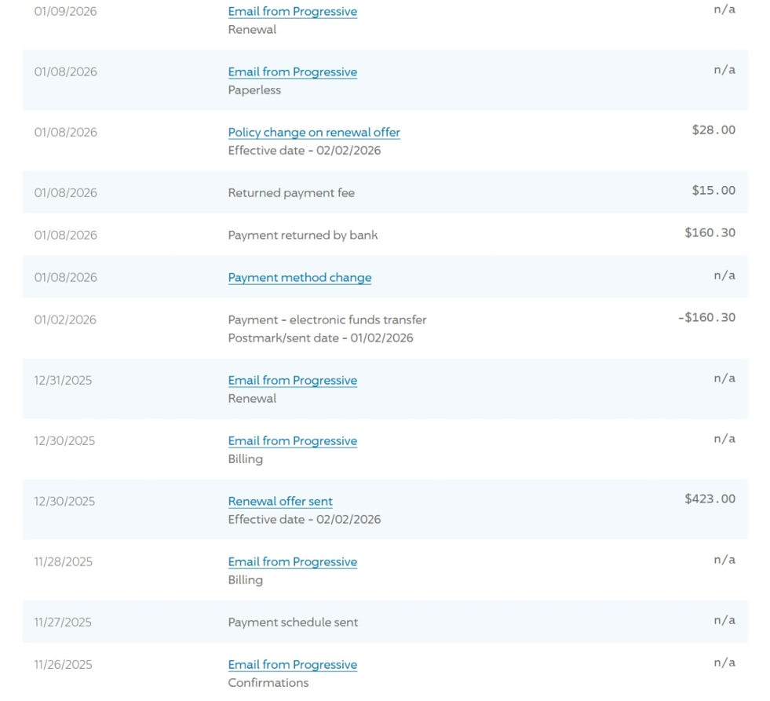Click the $28.00 policy change amount
This screenshot has width=770, height=701.
click(x=713, y=130)
